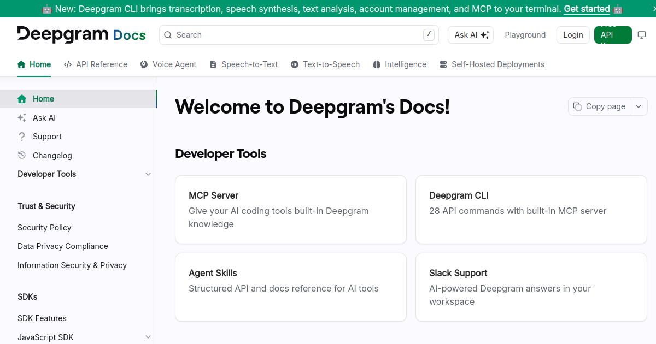Toggle the monitor theme icon
This screenshot has width=656, height=344.
pyautogui.click(x=642, y=35)
